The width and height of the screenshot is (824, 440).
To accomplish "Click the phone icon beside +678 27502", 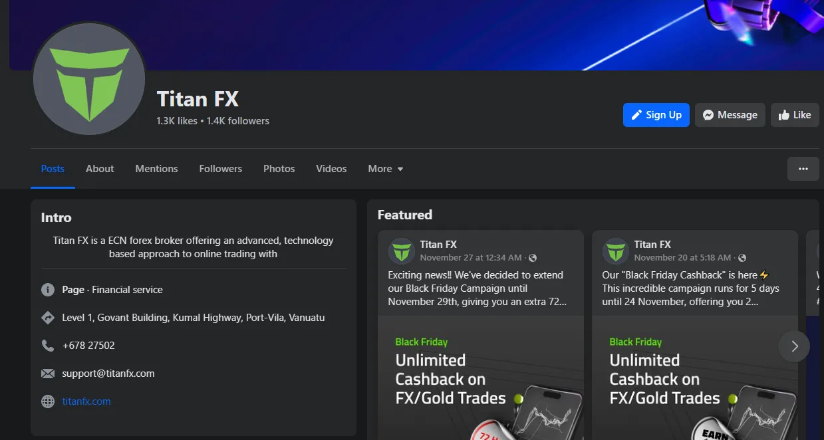I will [48, 346].
